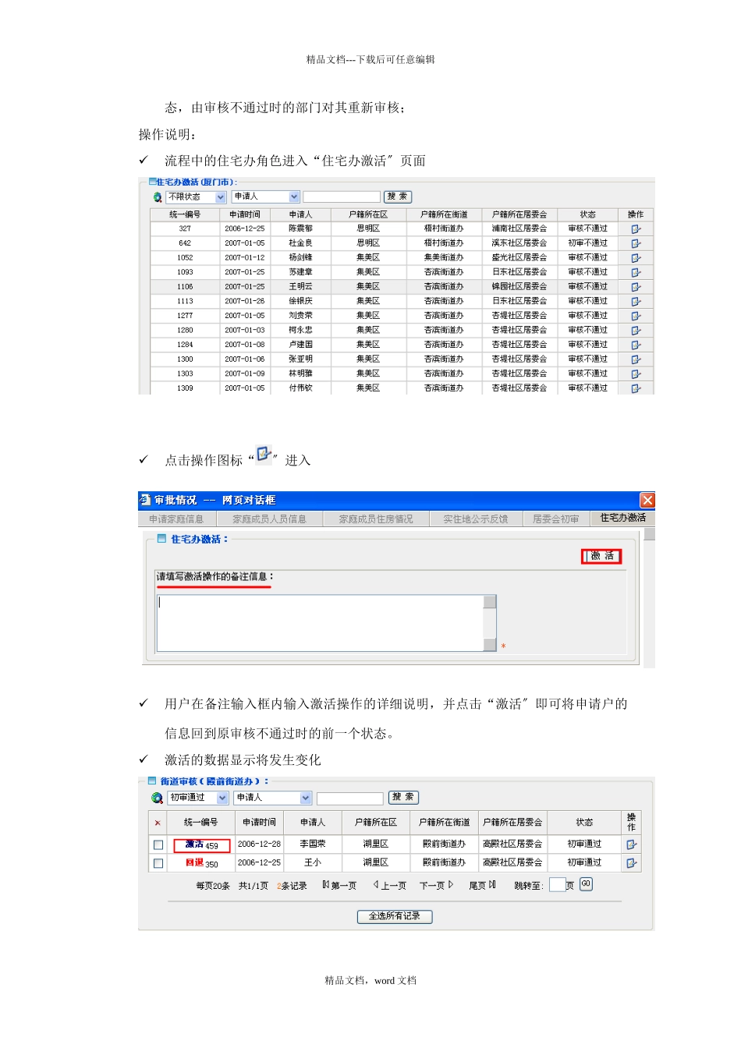The height and width of the screenshot is (1048, 741).
Task: Open operation icon for record 1280
Action: (x=636, y=331)
